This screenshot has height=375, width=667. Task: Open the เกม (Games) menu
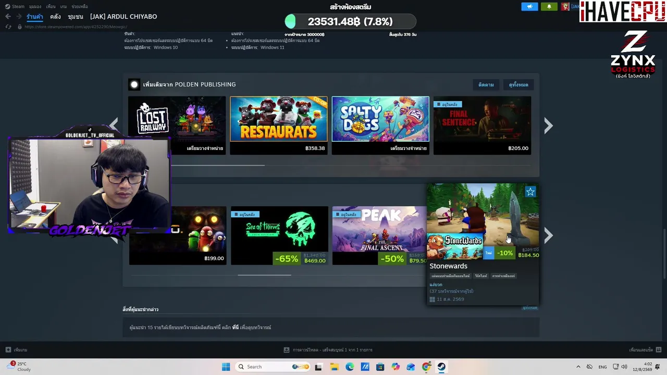tap(64, 7)
